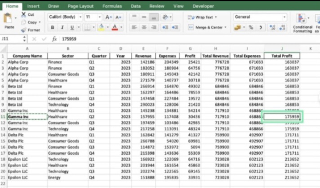Open the cell borders tool
The width and height of the screenshot is (320, 188).
click(x=87, y=27)
